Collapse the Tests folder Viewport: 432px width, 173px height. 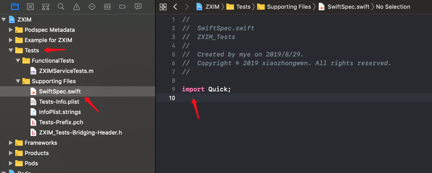11,50
